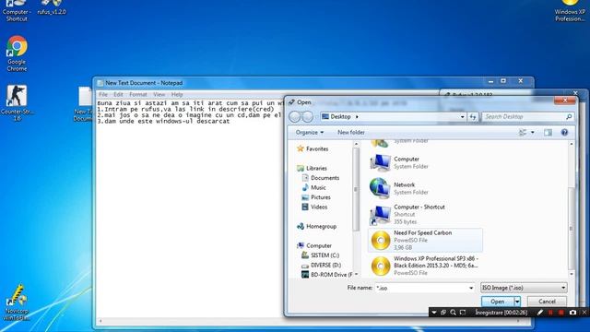Screen dimensions: 590x332
Task: Open the View menu in Notepad
Action: (x=159, y=94)
